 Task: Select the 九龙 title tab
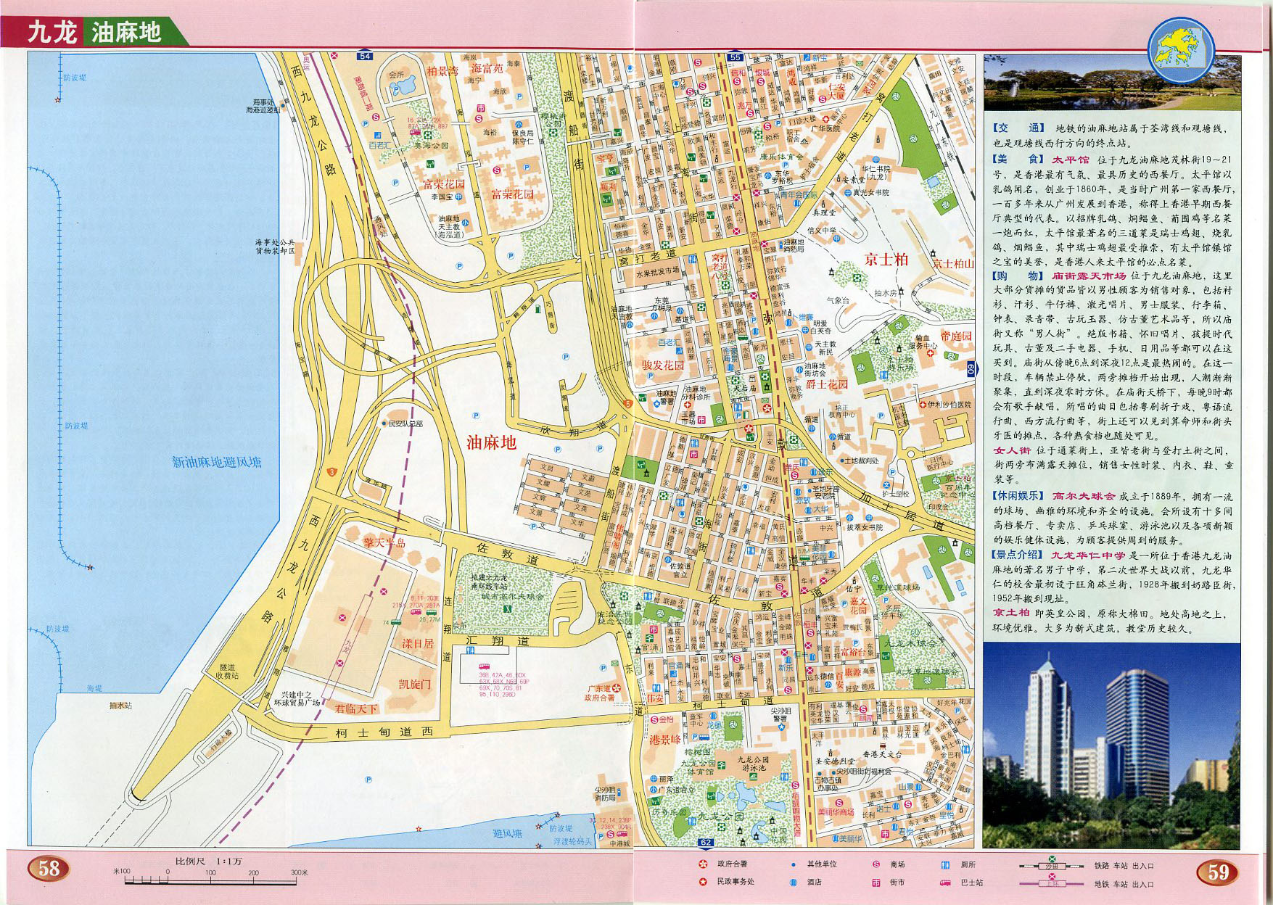pos(51,33)
